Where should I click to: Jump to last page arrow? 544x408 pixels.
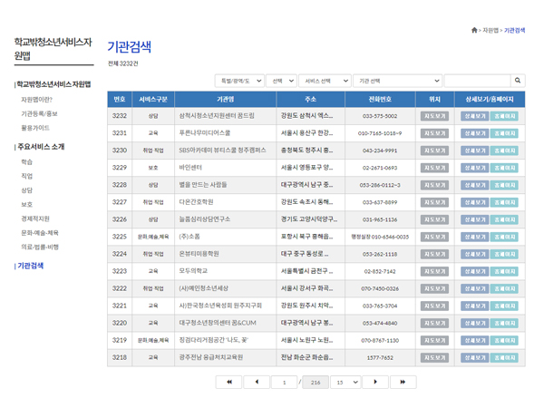[403, 382]
